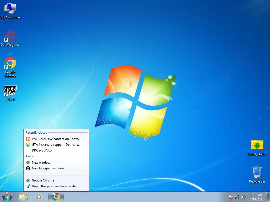
Task: Select the Grand_Thef... download folder icon
Action: pyautogui.click(x=257, y=148)
